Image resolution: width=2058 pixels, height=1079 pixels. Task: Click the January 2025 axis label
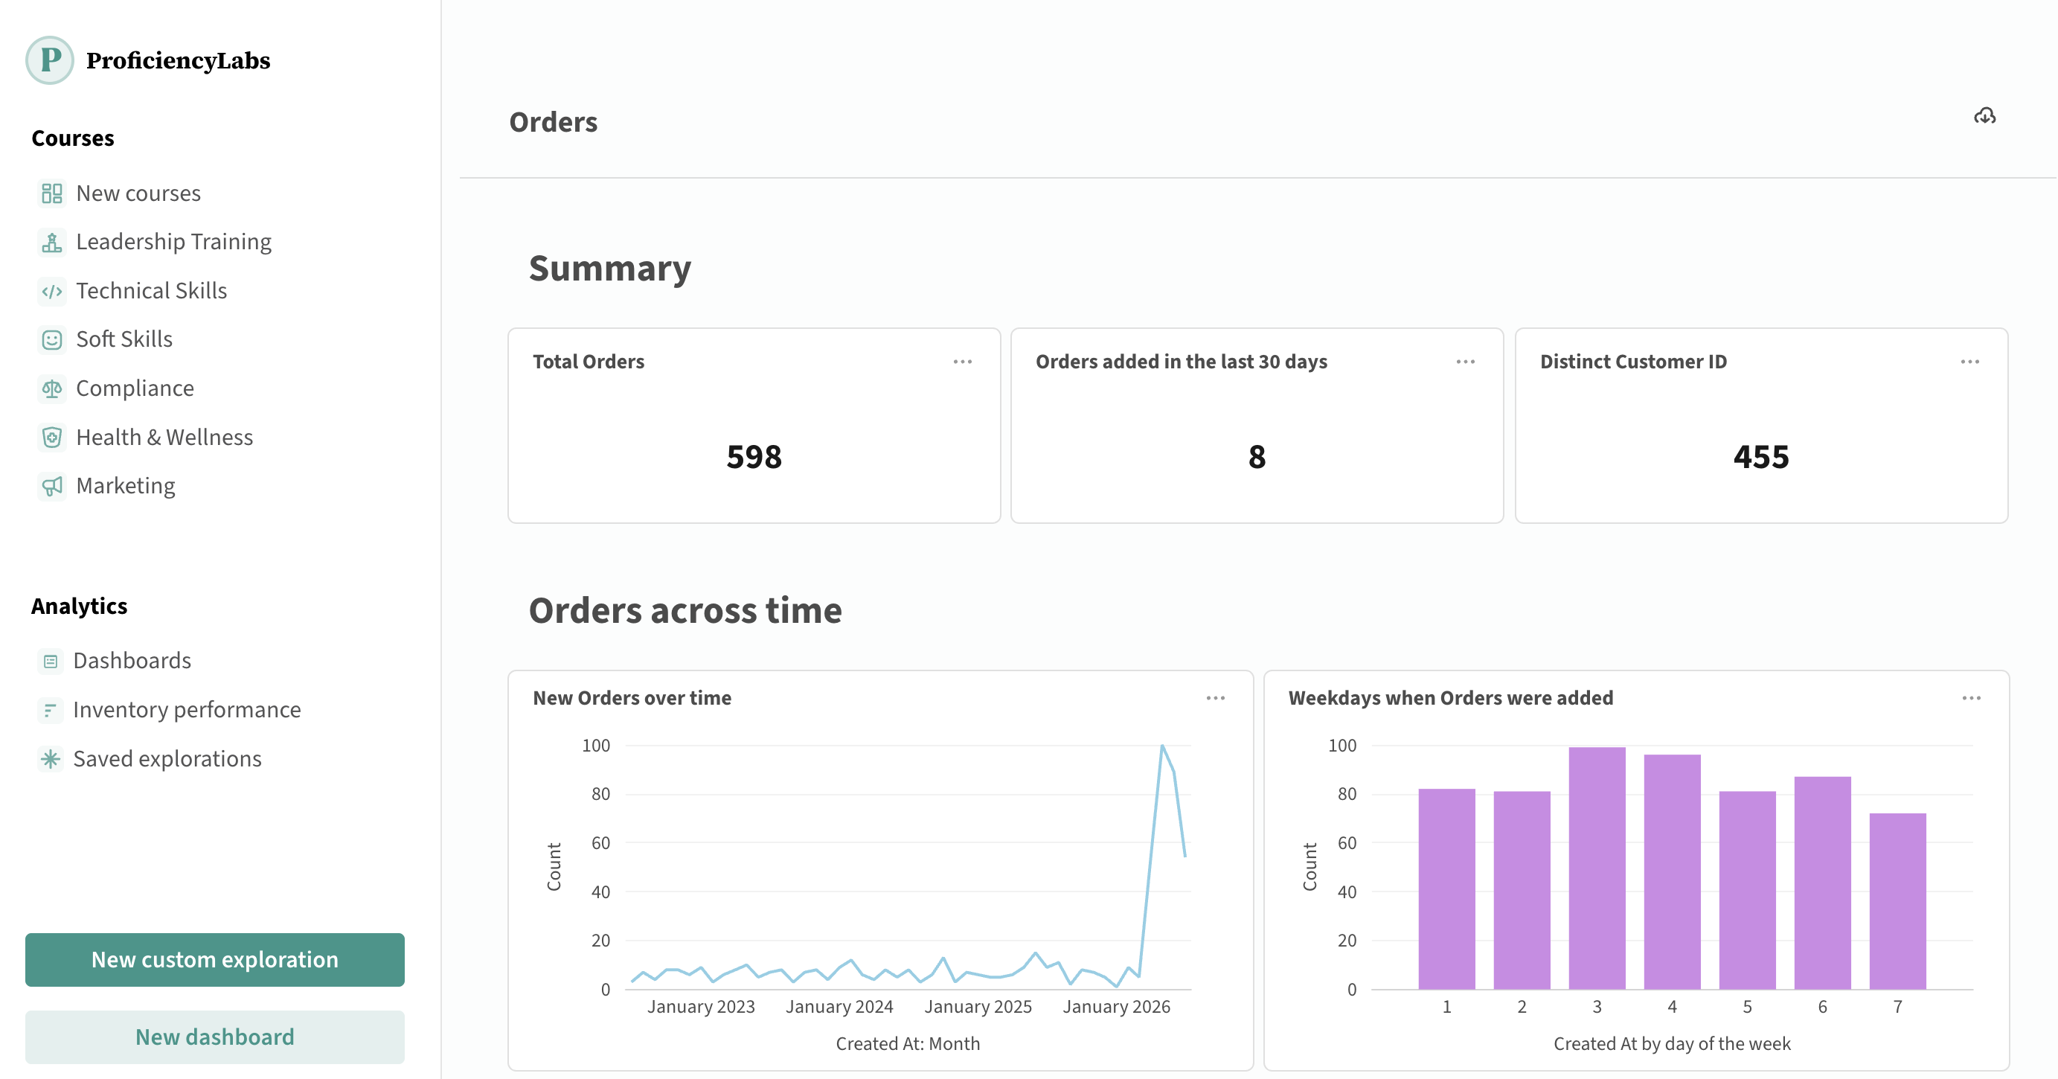coord(978,1007)
